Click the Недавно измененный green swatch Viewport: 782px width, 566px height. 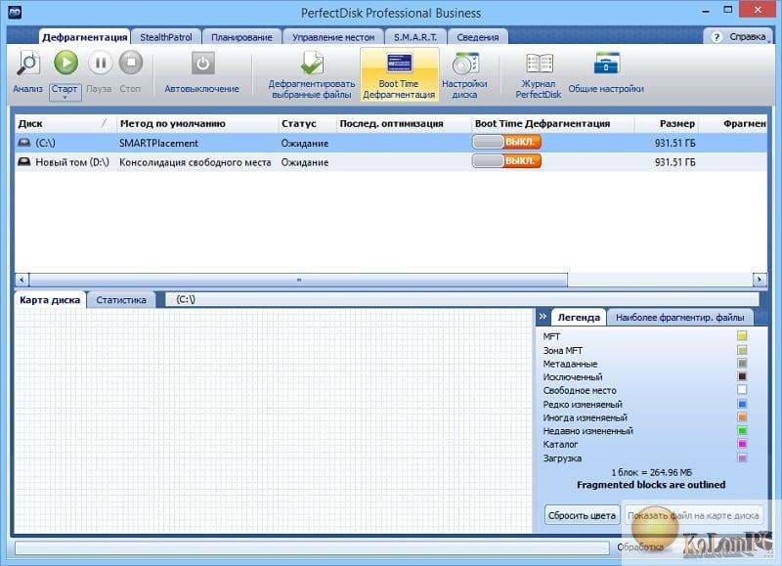(x=742, y=430)
